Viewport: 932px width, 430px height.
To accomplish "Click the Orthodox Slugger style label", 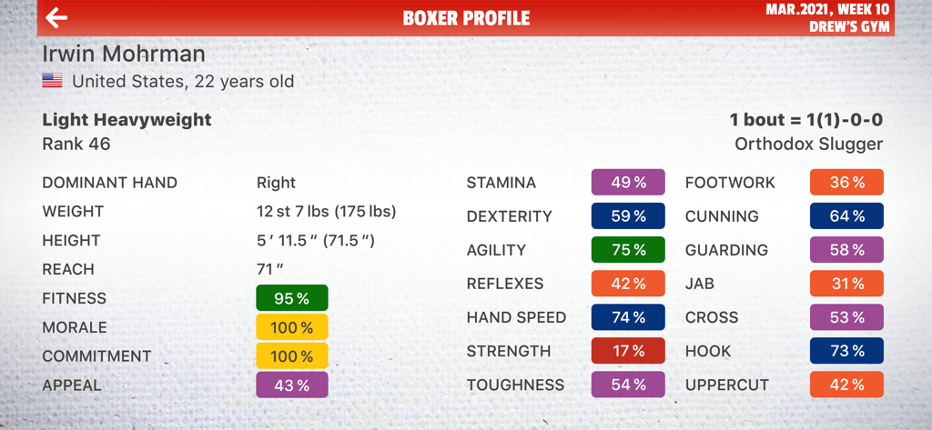I will pos(808,144).
